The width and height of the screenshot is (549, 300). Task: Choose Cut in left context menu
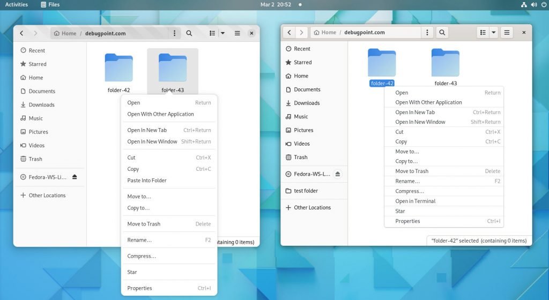click(x=169, y=157)
